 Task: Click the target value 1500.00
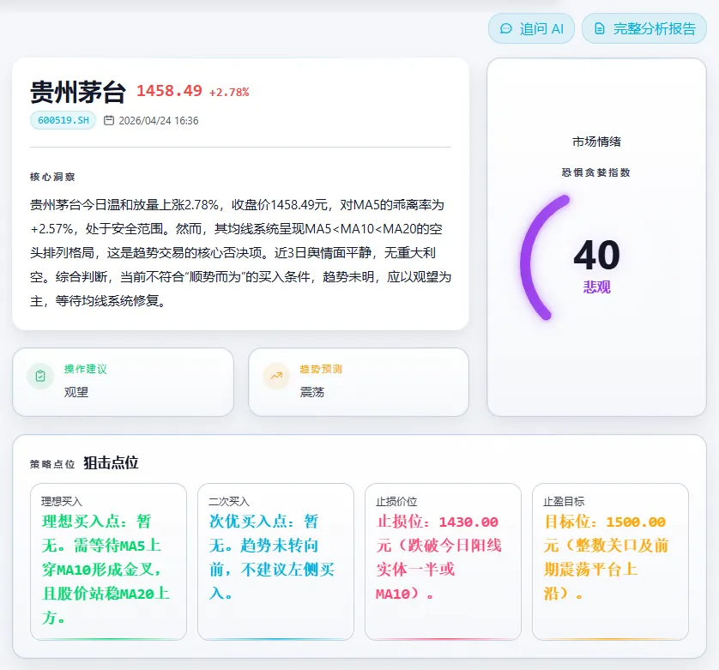point(636,522)
